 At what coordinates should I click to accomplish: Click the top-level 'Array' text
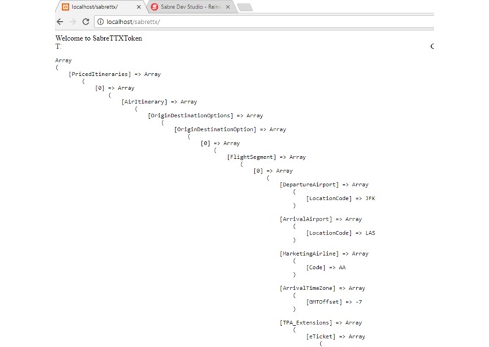pos(63,60)
